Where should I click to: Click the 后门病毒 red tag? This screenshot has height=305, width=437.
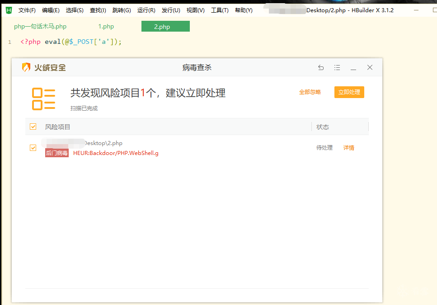pyautogui.click(x=57, y=153)
